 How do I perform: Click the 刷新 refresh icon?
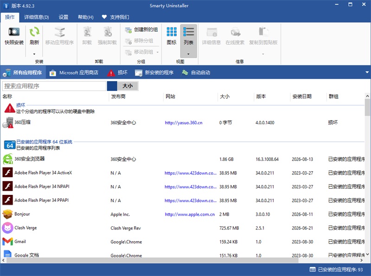tap(34, 32)
